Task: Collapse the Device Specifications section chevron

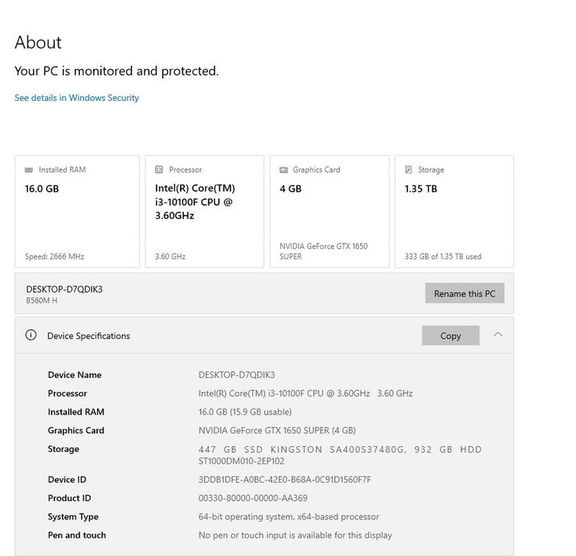Action: pyautogui.click(x=498, y=335)
